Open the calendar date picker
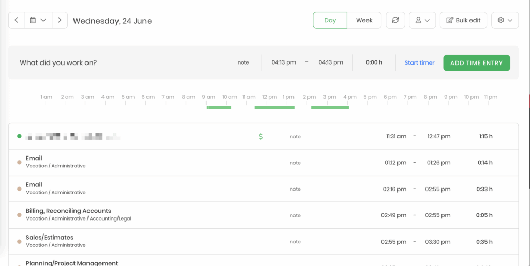 tap(38, 21)
